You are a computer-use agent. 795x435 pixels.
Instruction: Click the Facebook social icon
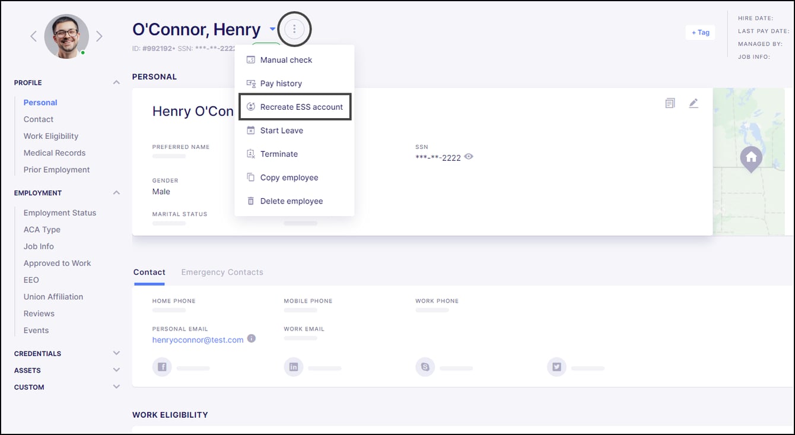click(162, 367)
